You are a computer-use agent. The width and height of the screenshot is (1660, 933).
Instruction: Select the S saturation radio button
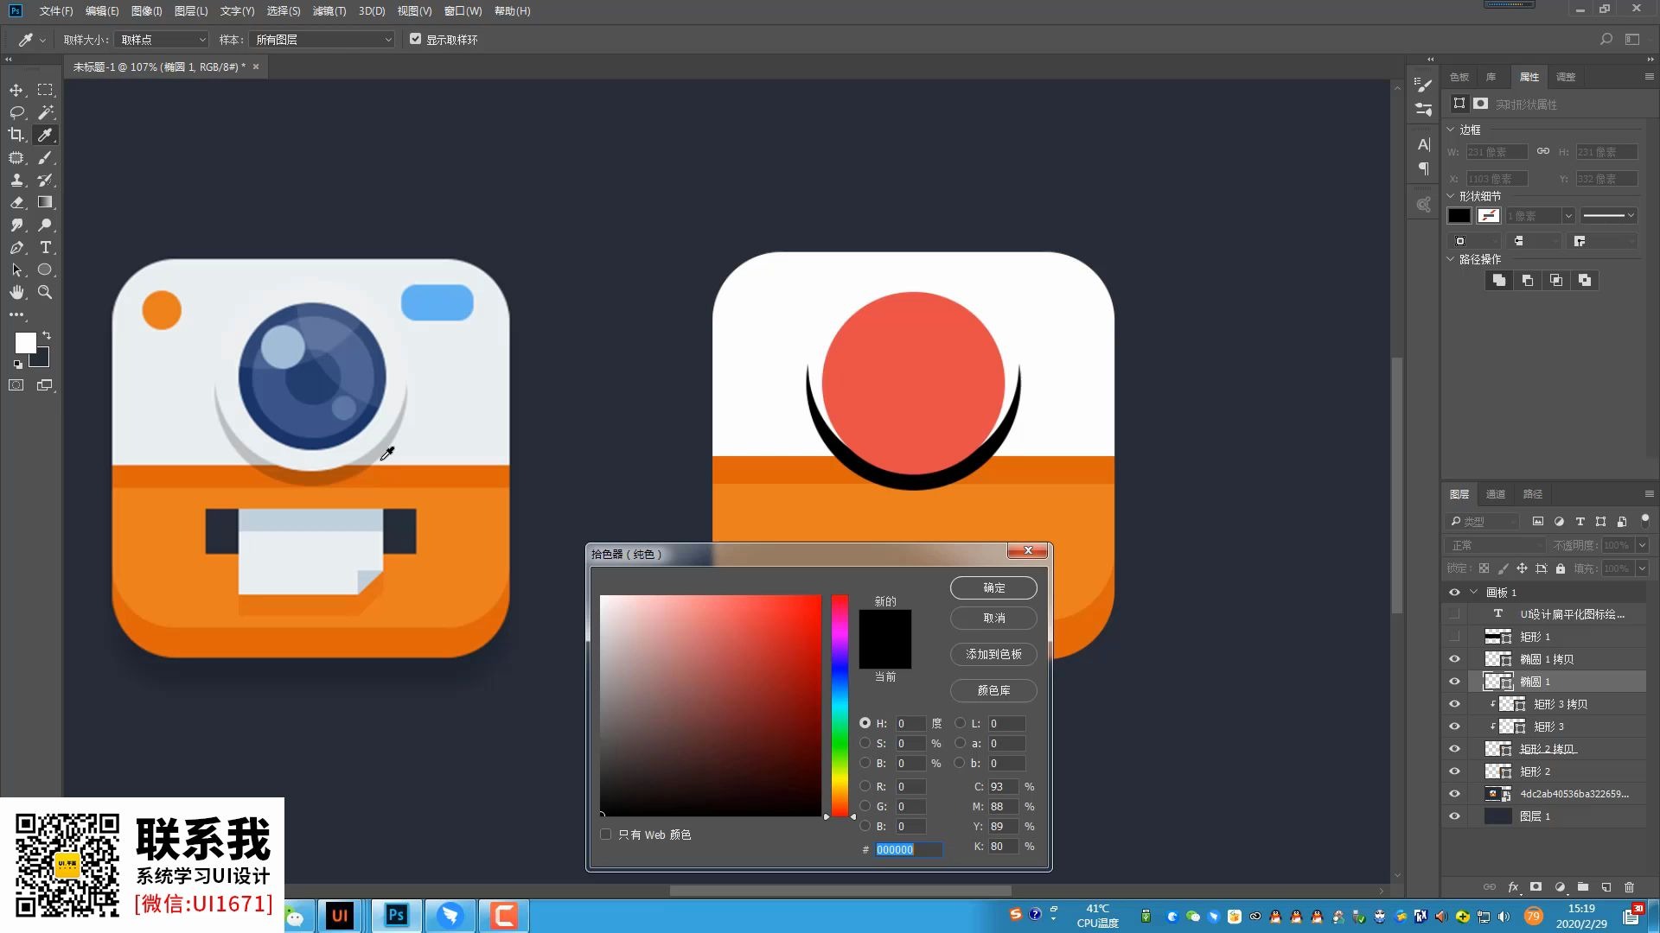[865, 743]
